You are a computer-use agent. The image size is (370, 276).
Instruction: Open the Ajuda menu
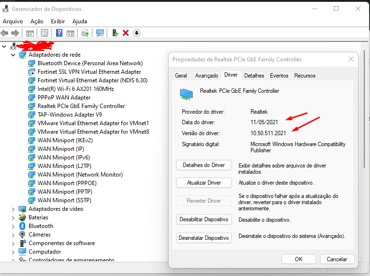80,21
